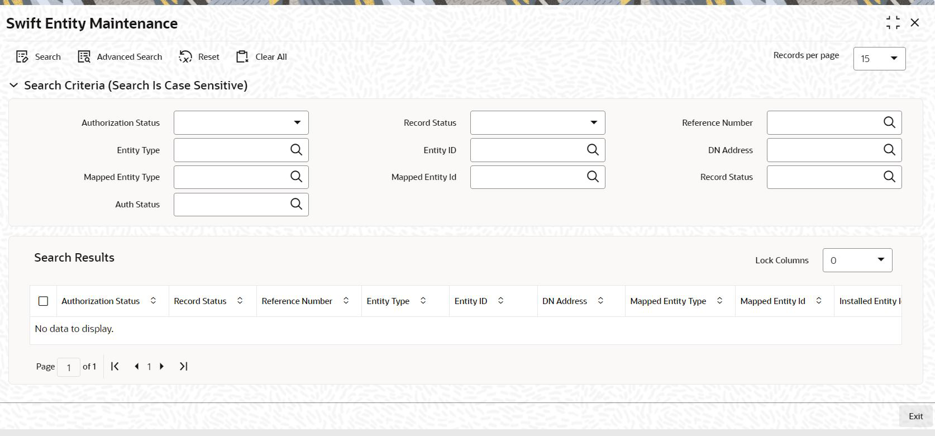Click the Search toolbar icon
Viewport: 935px width, 436px height.
point(22,56)
